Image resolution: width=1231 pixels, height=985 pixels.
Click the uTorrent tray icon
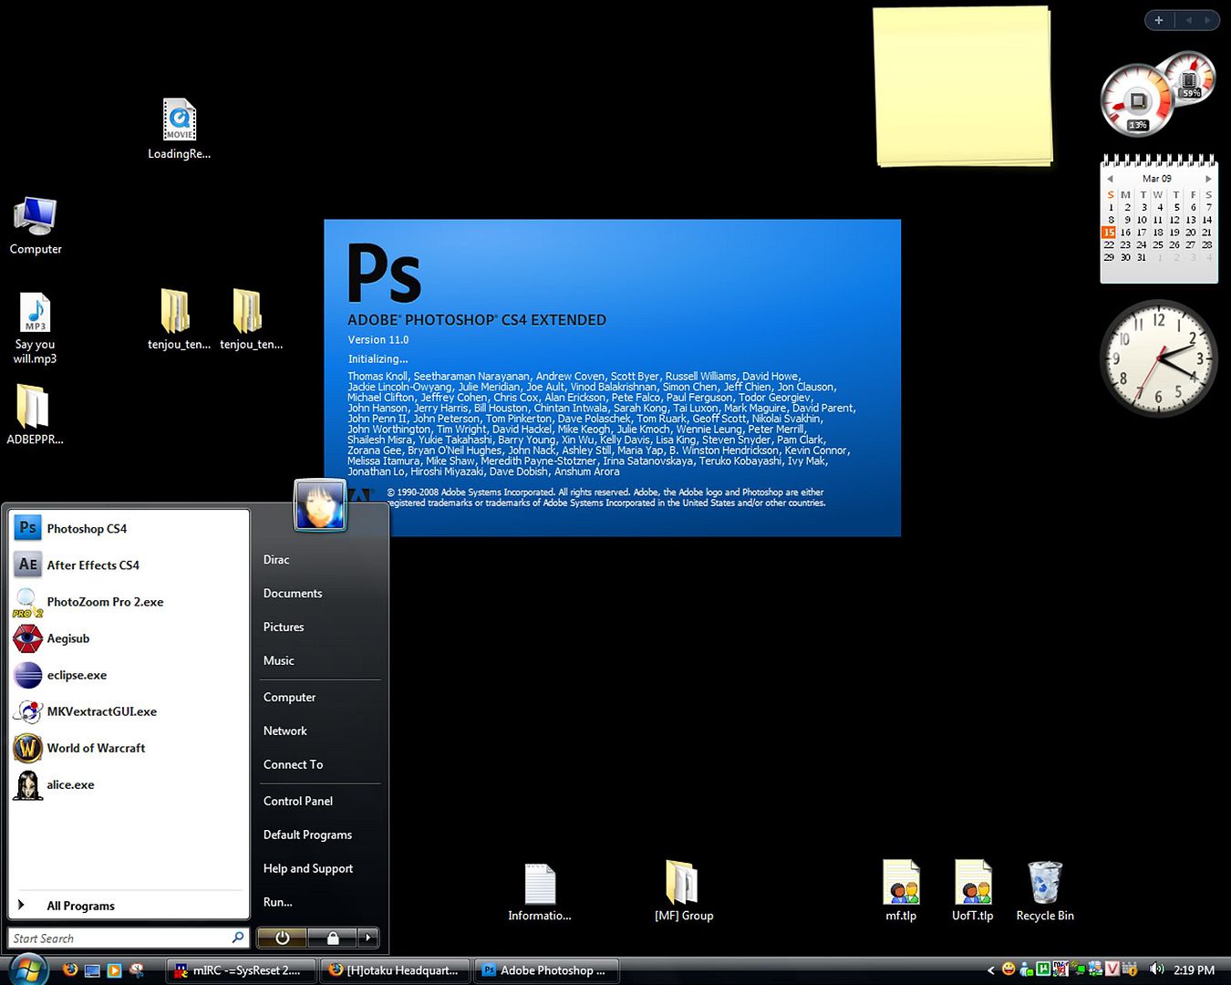point(1043,969)
